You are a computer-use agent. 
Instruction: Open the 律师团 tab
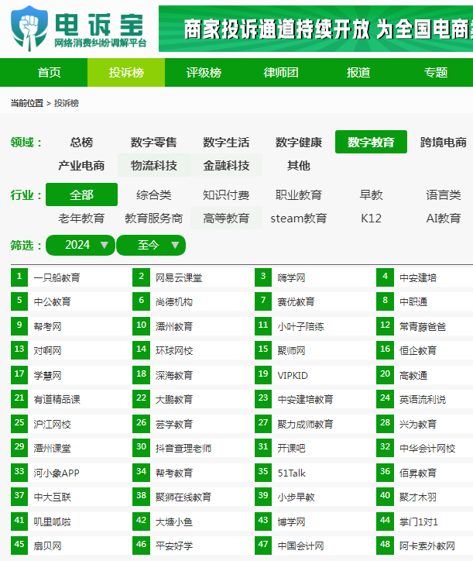tap(281, 72)
